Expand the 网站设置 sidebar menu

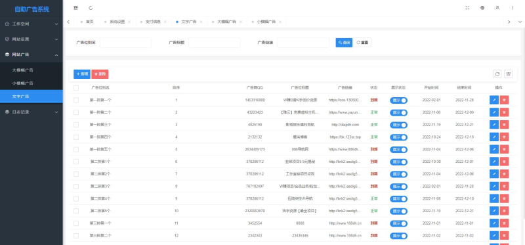click(x=31, y=39)
